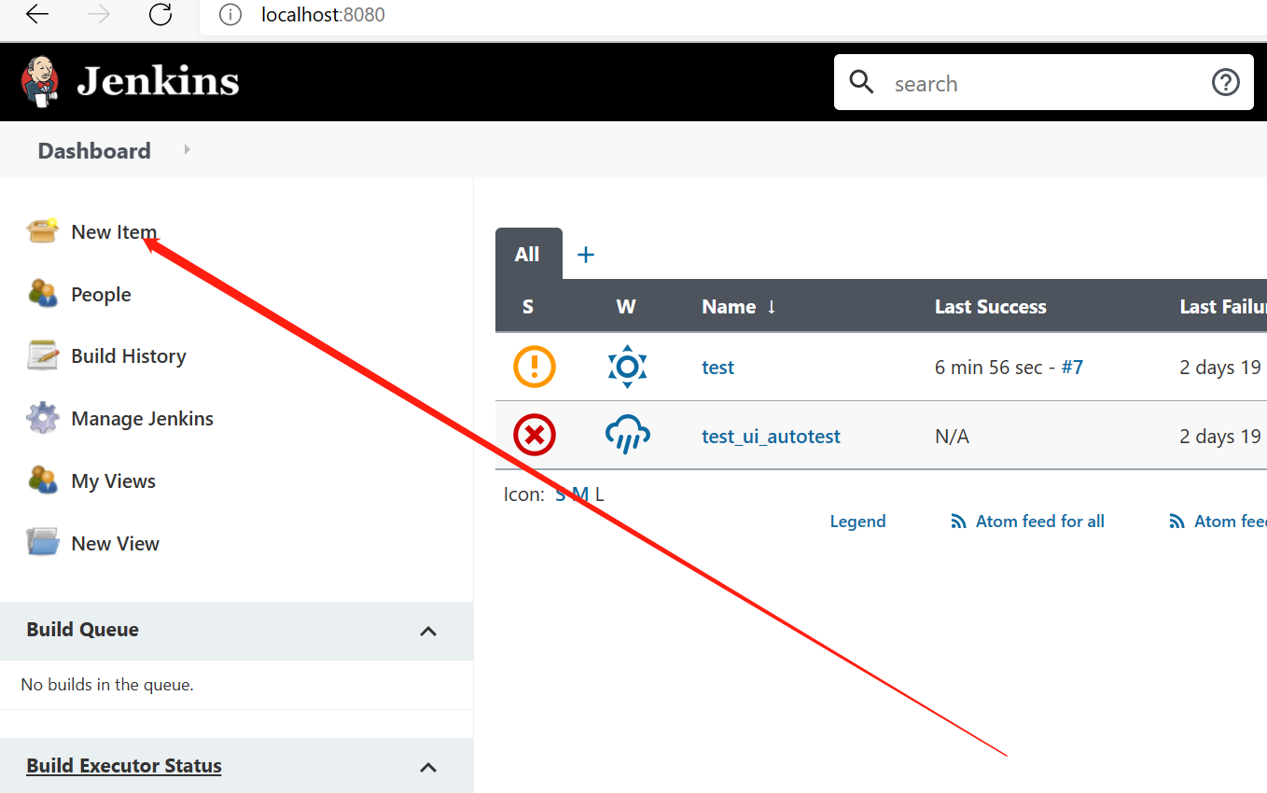Add a new view with plus tab
1267x793 pixels.
pyautogui.click(x=586, y=254)
